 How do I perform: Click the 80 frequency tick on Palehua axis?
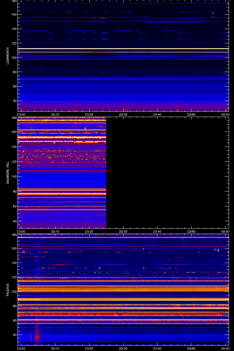(x=15, y=306)
